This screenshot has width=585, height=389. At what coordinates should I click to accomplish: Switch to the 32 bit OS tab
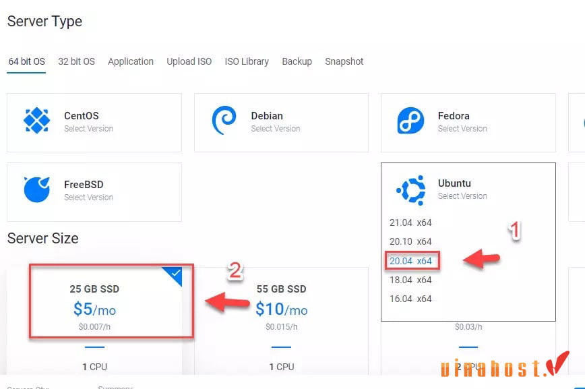[76, 61]
